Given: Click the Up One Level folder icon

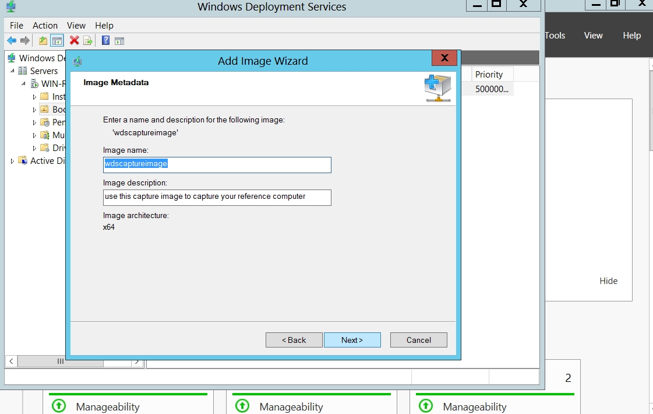Looking at the screenshot, I should (x=43, y=41).
